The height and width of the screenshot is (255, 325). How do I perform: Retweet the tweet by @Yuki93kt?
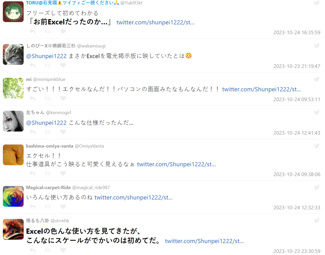pyautogui.click(x=48, y=32)
